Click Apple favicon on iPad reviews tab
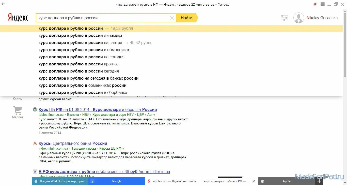The width and height of the screenshot is (347, 185). point(36,181)
